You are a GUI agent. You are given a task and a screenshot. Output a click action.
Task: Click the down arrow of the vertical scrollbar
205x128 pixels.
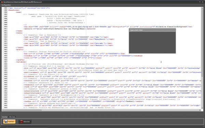click(202, 108)
